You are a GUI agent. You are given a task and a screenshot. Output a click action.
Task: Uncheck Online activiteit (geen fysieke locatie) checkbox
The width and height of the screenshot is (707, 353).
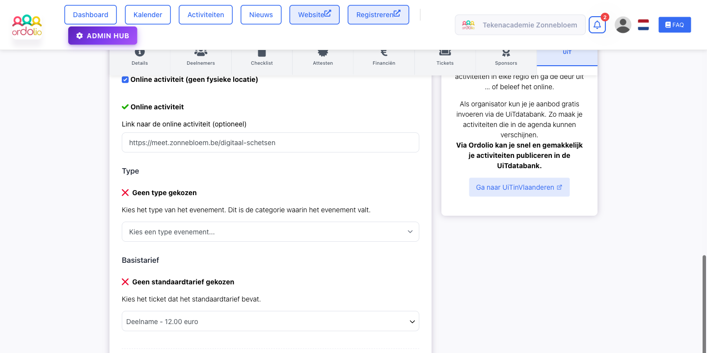[x=125, y=79]
